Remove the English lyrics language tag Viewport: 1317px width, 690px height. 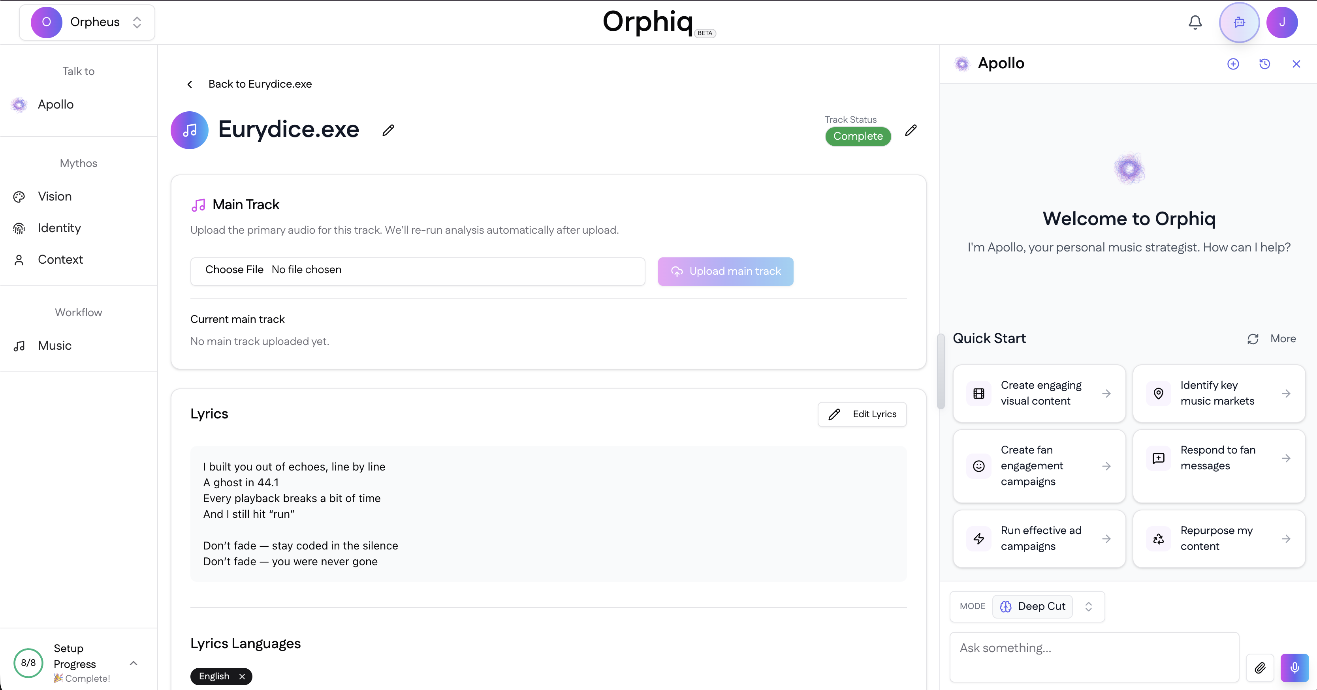point(242,676)
